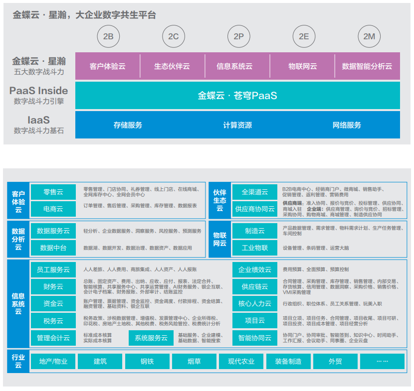Click the 2C circle icon
The image size is (414, 391).
tap(173, 36)
